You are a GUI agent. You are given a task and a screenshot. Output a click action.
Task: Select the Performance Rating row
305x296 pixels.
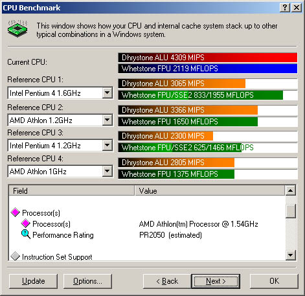pos(63,235)
